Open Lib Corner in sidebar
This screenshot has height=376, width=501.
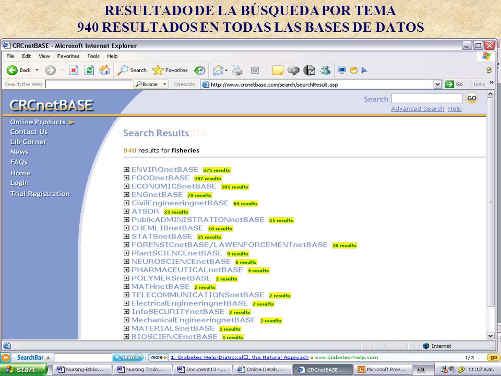28,142
